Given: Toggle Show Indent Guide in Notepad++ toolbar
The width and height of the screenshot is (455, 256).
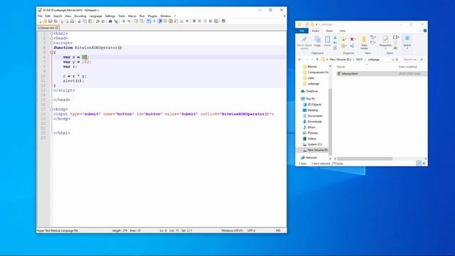Looking at the screenshot, I should pos(159,21).
